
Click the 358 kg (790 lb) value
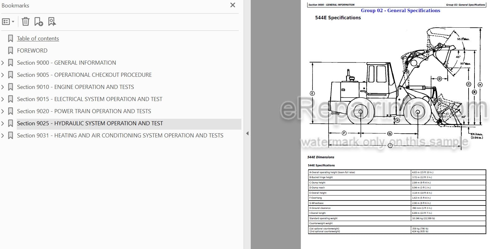420,229
